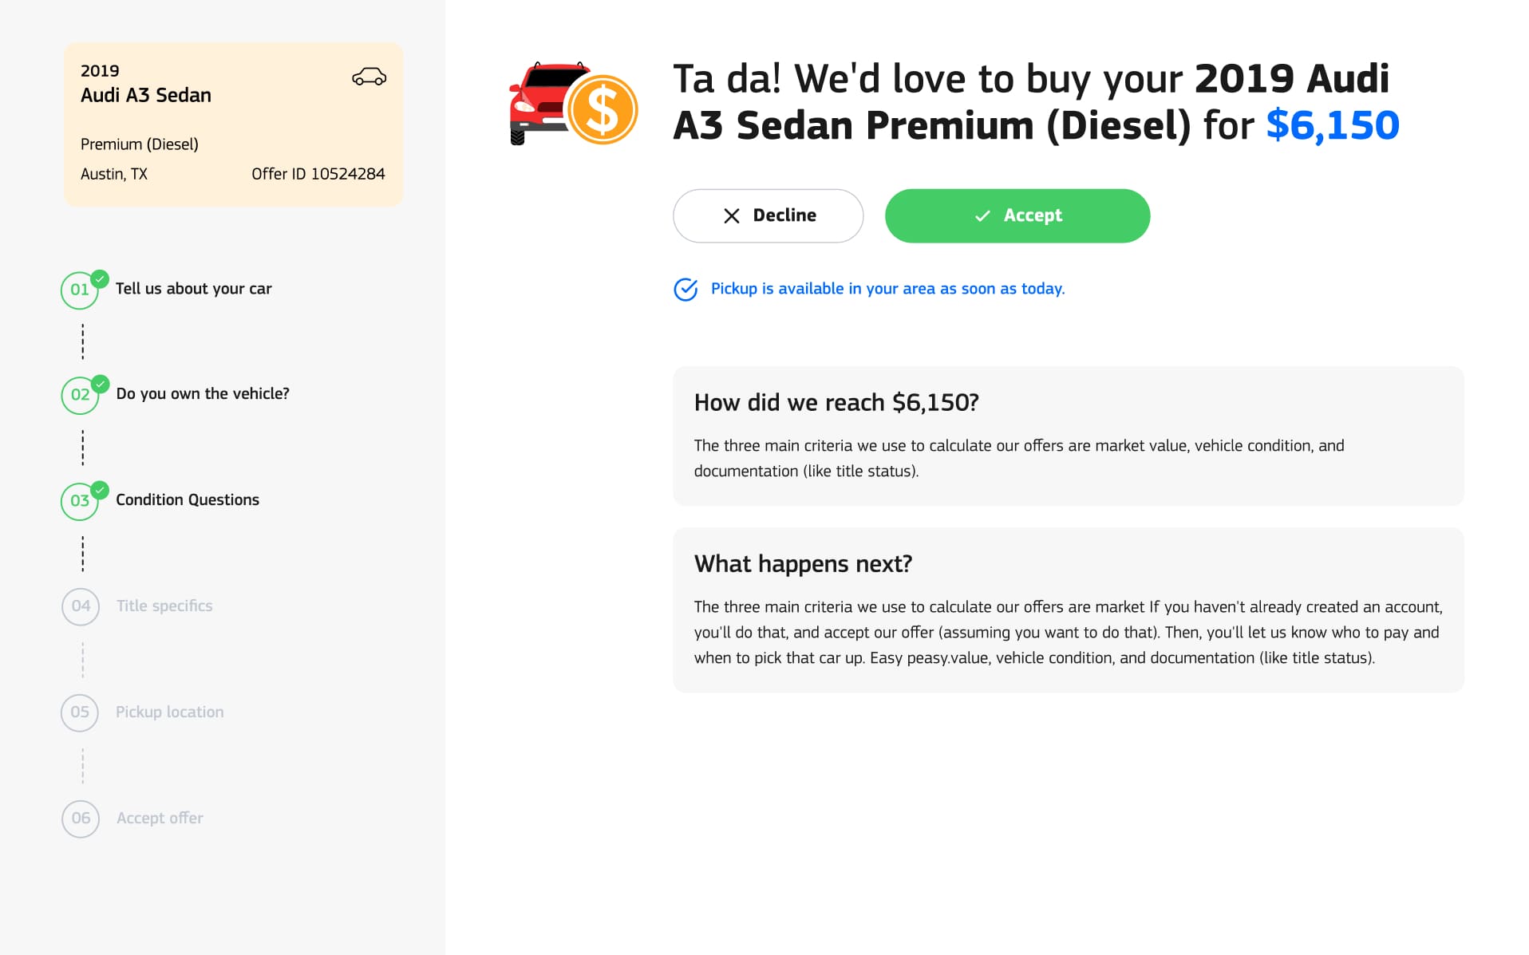Click the Offer ID 10524284 text

[318, 174]
